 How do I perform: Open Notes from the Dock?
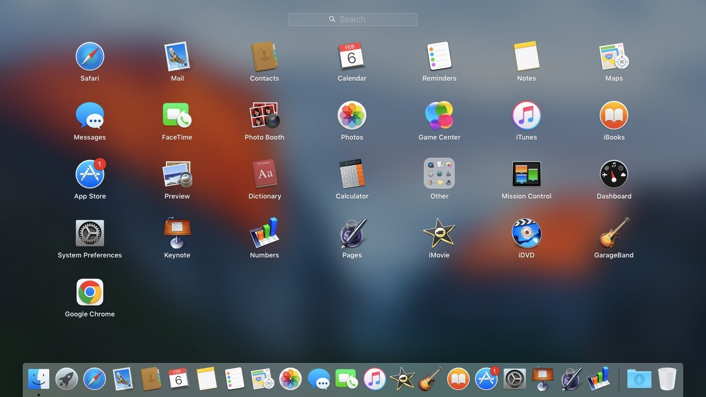coord(206,379)
